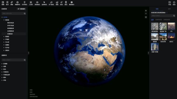Zoom in the globe with plus button
Image resolution: width=177 pixels, height=99 pixels.
click(146, 11)
